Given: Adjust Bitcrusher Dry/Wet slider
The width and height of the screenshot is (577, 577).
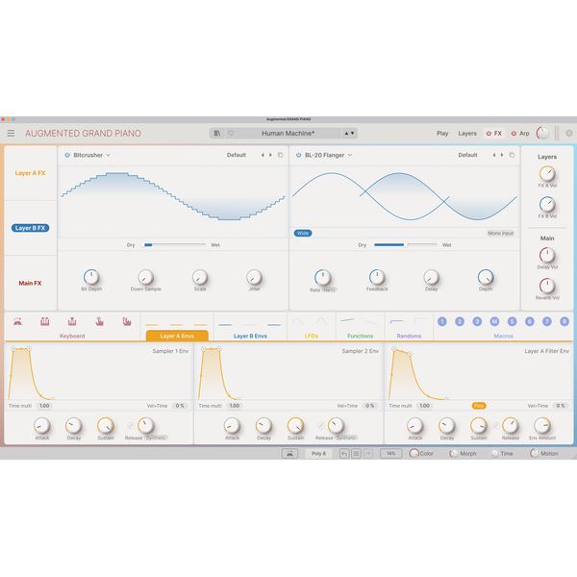Looking at the screenshot, I should coord(175,244).
